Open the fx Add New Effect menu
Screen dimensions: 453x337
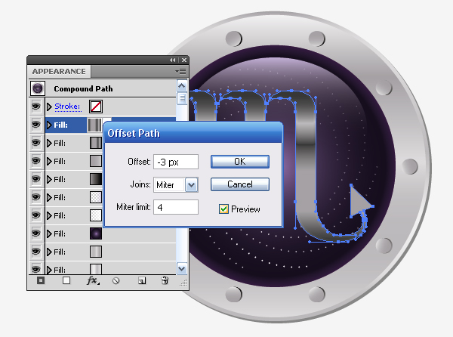coord(93,280)
